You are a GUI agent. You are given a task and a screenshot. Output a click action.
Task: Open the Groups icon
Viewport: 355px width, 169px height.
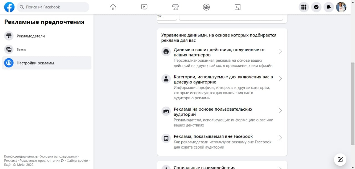[206, 7]
